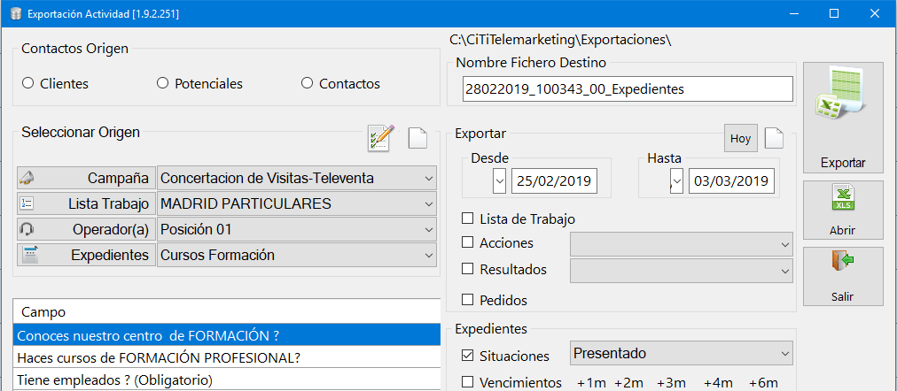Select row Conoces nuestro centro de FORMACIÓN
This screenshot has width=897, height=391.
click(227, 335)
